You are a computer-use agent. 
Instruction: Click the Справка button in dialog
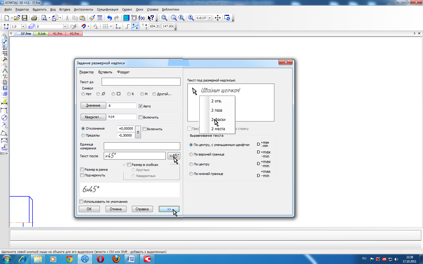tap(142, 209)
